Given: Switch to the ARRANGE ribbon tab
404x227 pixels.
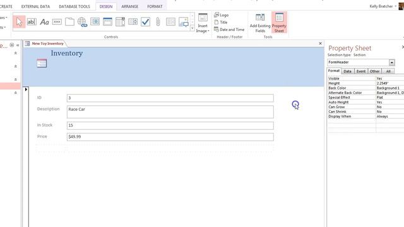Looking at the screenshot, I should [x=130, y=6].
